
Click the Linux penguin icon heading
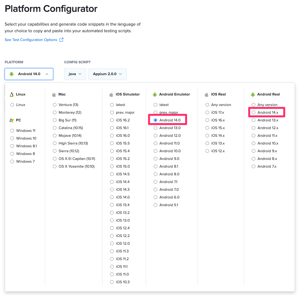tap(12, 94)
